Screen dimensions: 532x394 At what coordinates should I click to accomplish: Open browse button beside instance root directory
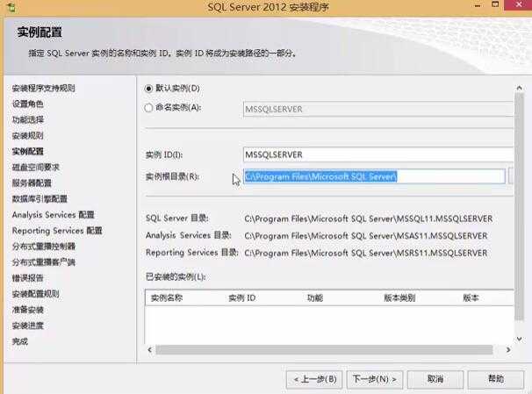pos(511,176)
